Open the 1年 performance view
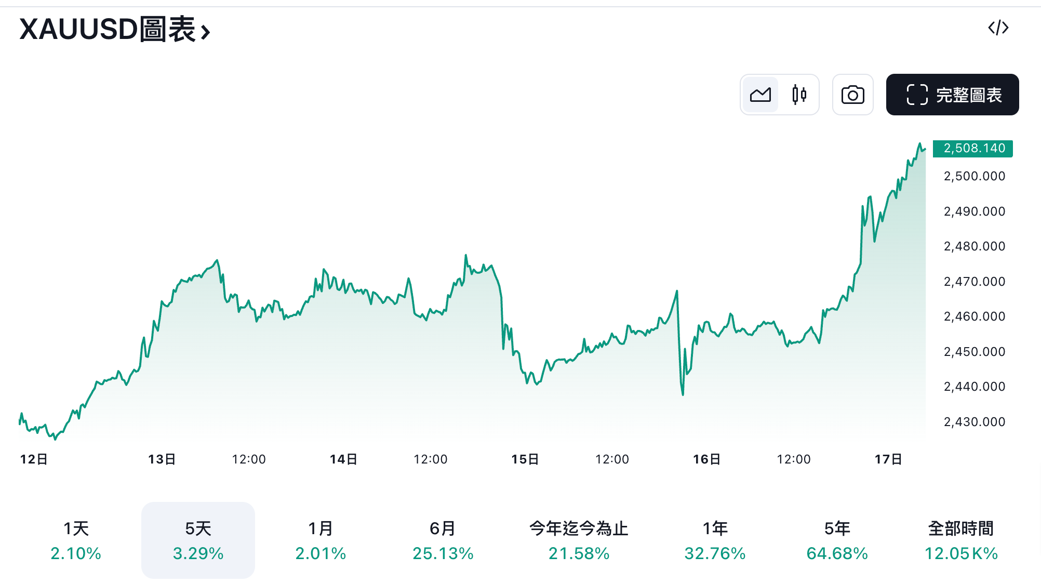The height and width of the screenshot is (583, 1041). (716, 539)
